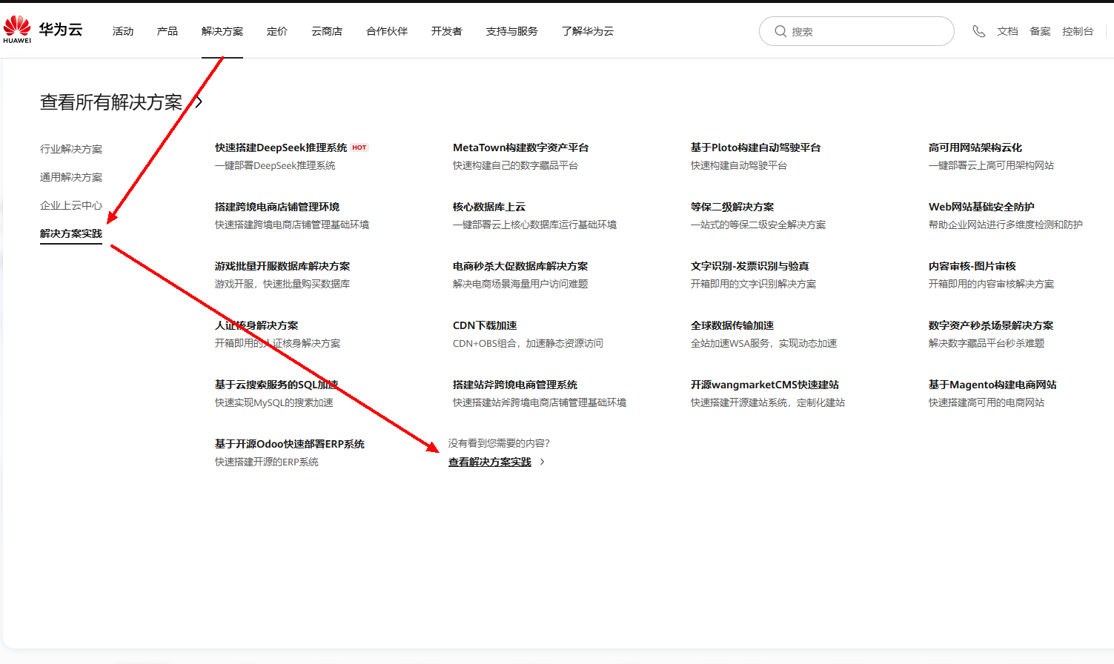The width and height of the screenshot is (1114, 664).
Task: Click description CDN+OBS组合，加速静态资源访问
Action: pos(528,343)
